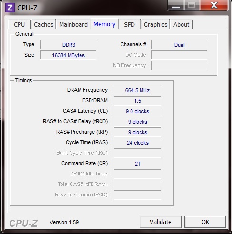Viewport: 232px width, 234px height.
Task: Open the About tab
Action: [x=181, y=24]
